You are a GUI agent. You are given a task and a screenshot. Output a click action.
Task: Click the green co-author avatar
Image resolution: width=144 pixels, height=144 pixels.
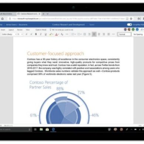[133, 30]
